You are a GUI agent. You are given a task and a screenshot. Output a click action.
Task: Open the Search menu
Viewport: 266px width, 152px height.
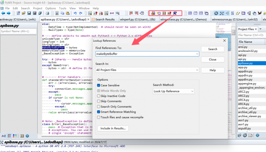click(25, 8)
